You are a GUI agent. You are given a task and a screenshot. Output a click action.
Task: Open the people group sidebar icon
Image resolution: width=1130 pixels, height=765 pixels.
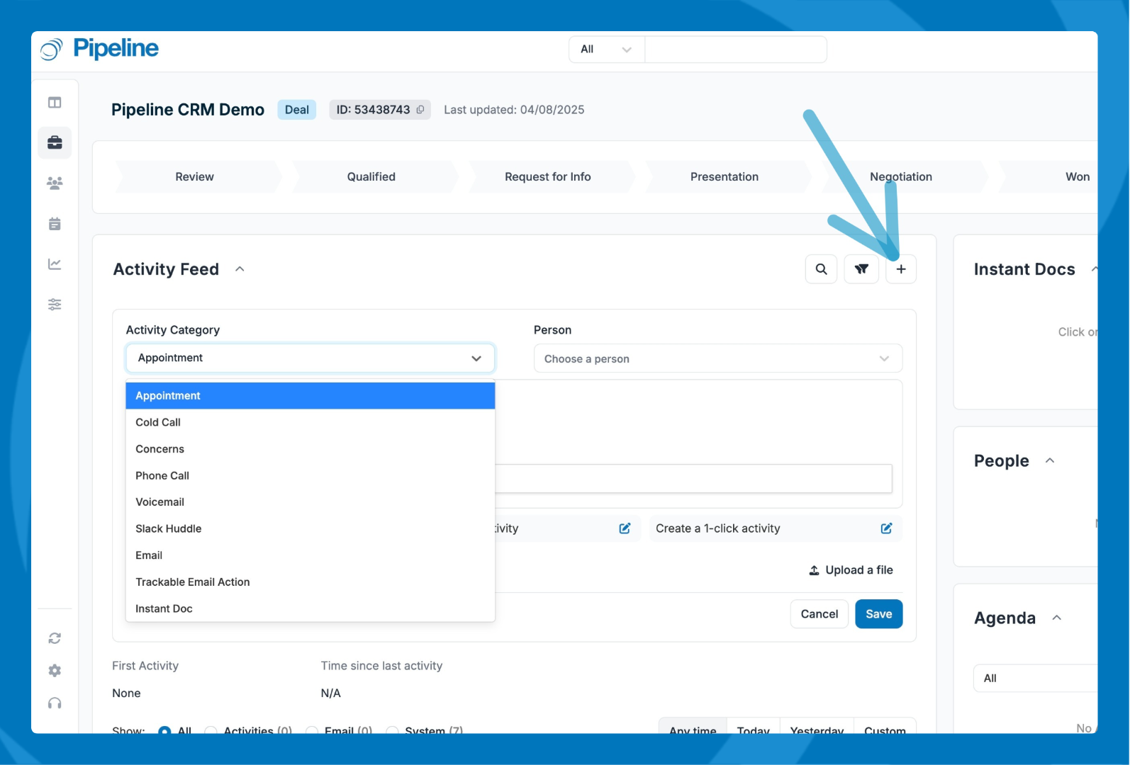(55, 183)
